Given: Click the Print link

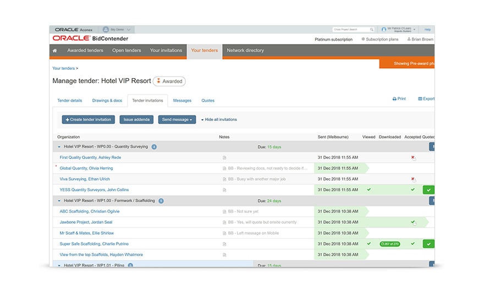Looking at the screenshot, I should tap(399, 99).
